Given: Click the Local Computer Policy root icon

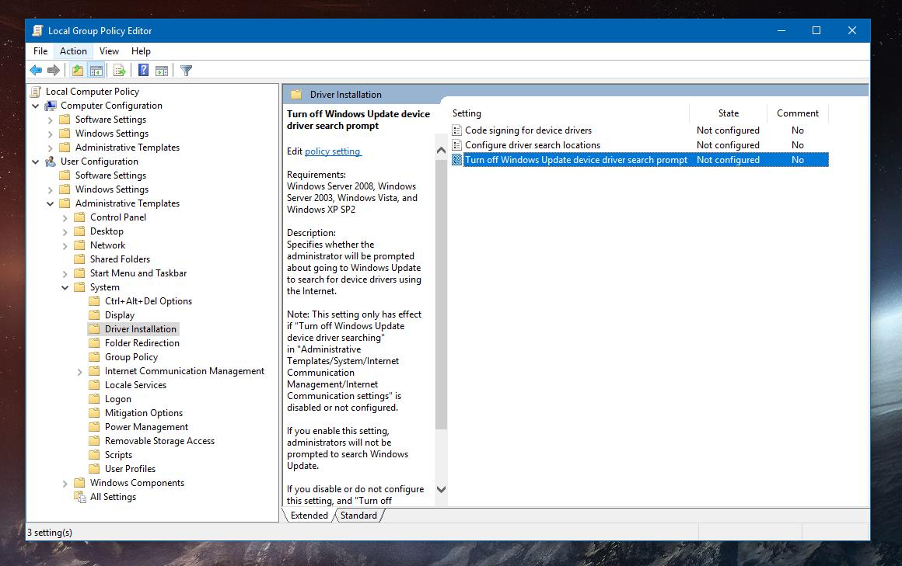Looking at the screenshot, I should point(36,92).
